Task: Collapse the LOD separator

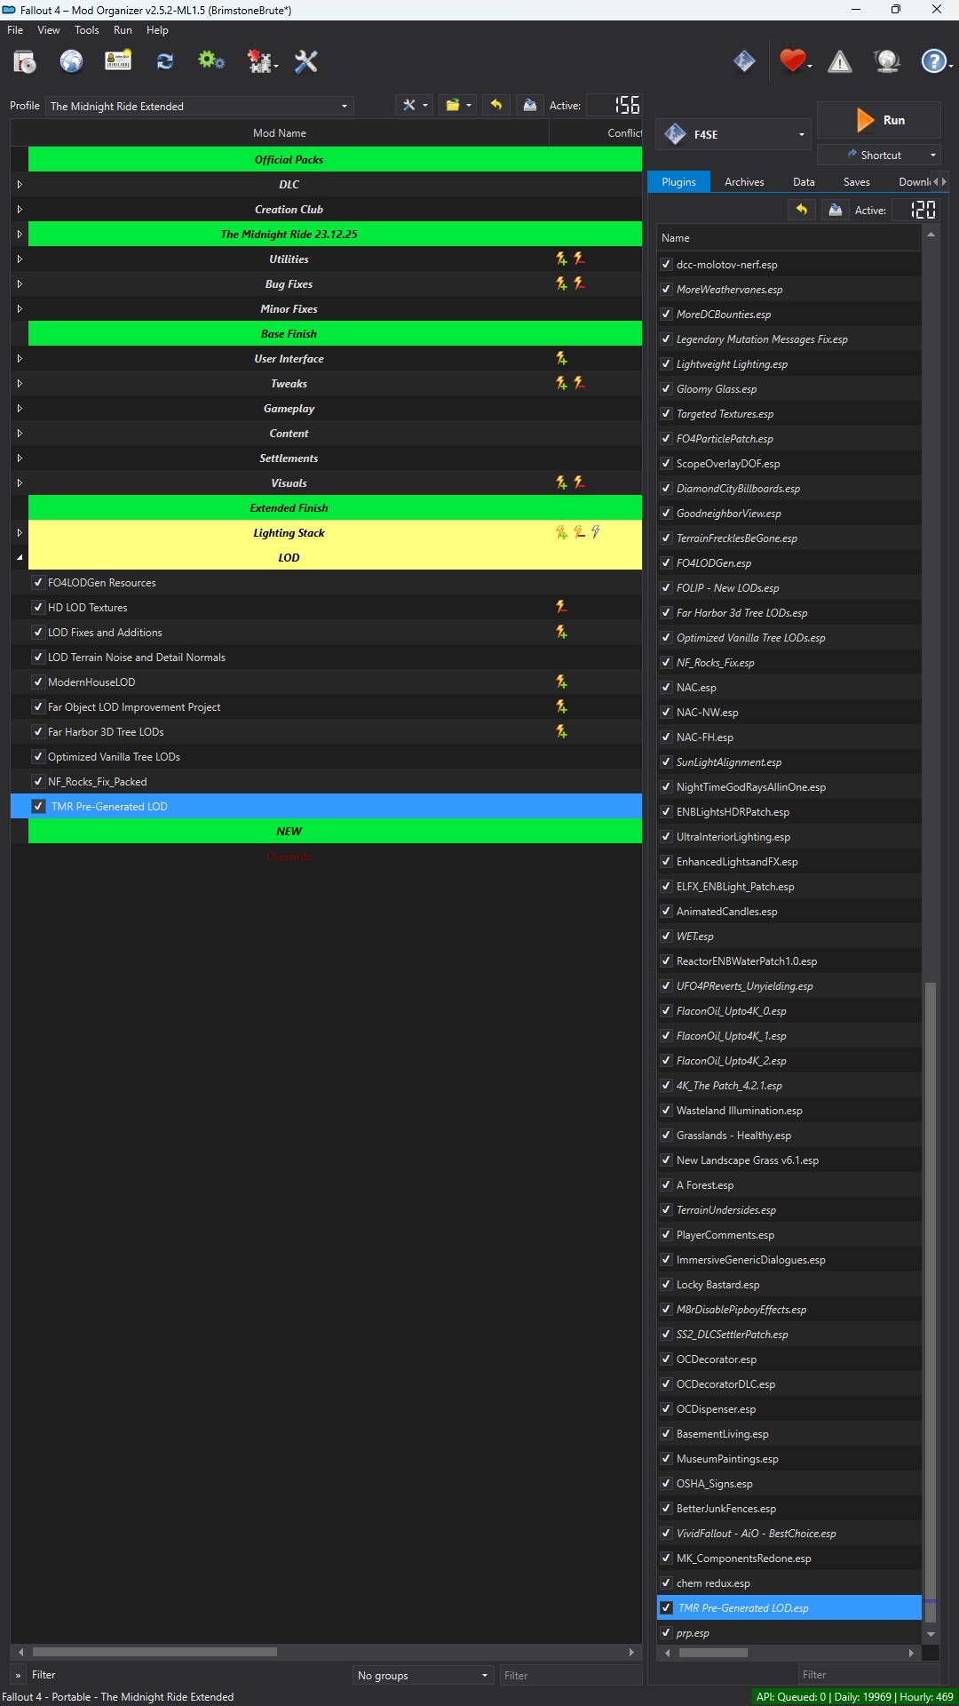Action: [20, 557]
